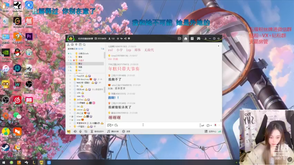Viewport: 294px width, 165px height.
Task: Click the hourglass waiting-to-speak button
Action: [97, 132]
